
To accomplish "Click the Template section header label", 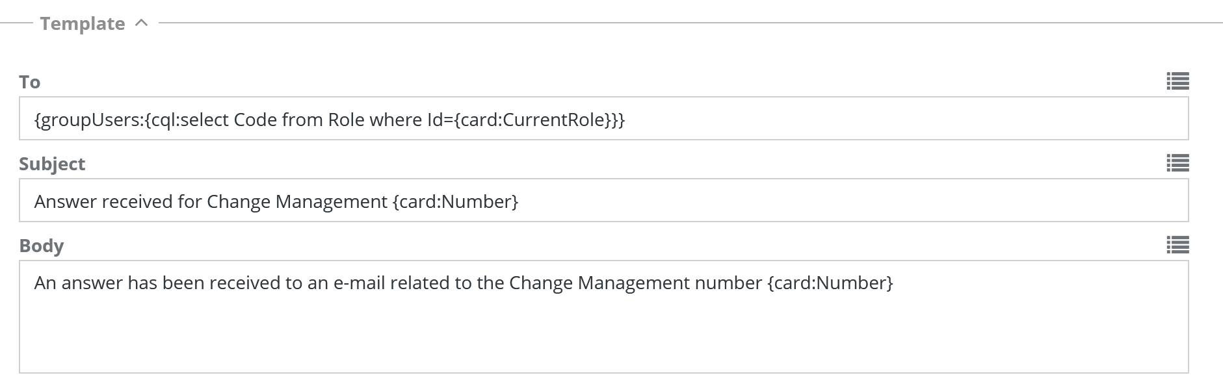I will point(83,24).
